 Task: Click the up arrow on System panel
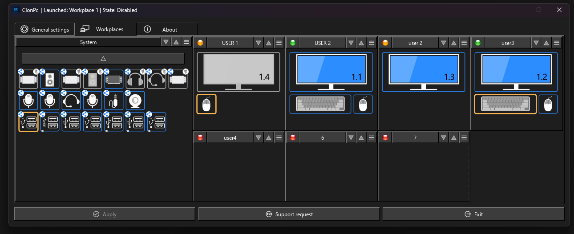coord(176,42)
